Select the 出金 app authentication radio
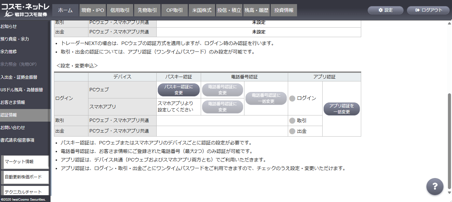452x202 pixels. [292, 131]
